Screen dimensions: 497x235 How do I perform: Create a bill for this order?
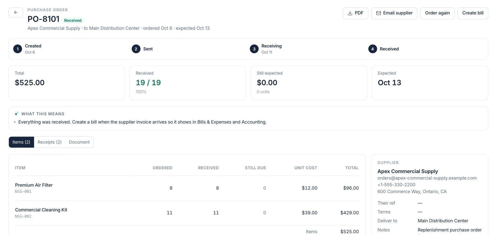point(473,13)
